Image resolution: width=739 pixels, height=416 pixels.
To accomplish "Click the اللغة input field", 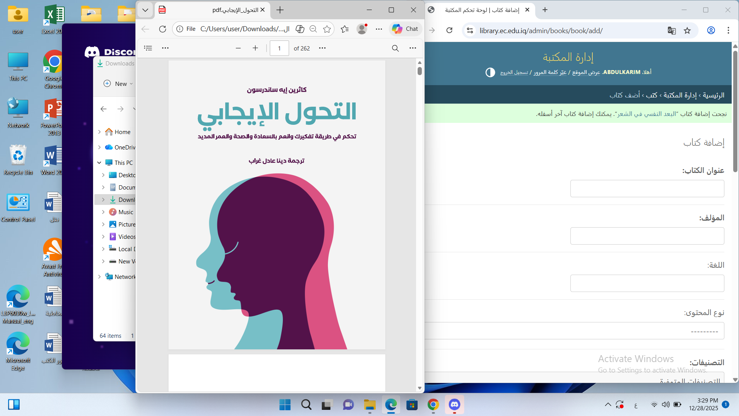I will 647,283.
